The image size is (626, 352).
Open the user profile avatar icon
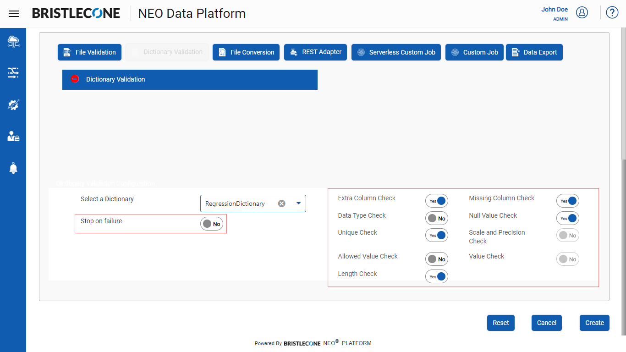582,12
